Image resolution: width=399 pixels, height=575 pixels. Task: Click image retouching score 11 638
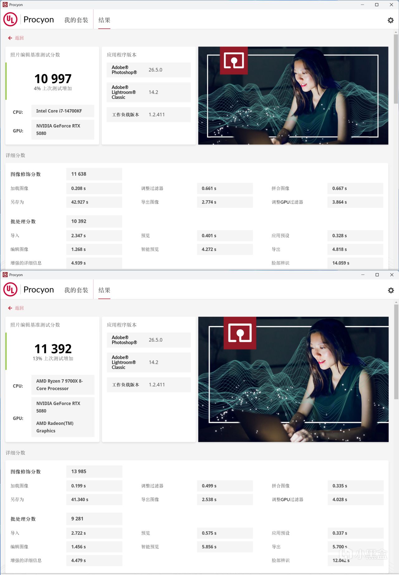click(94, 174)
